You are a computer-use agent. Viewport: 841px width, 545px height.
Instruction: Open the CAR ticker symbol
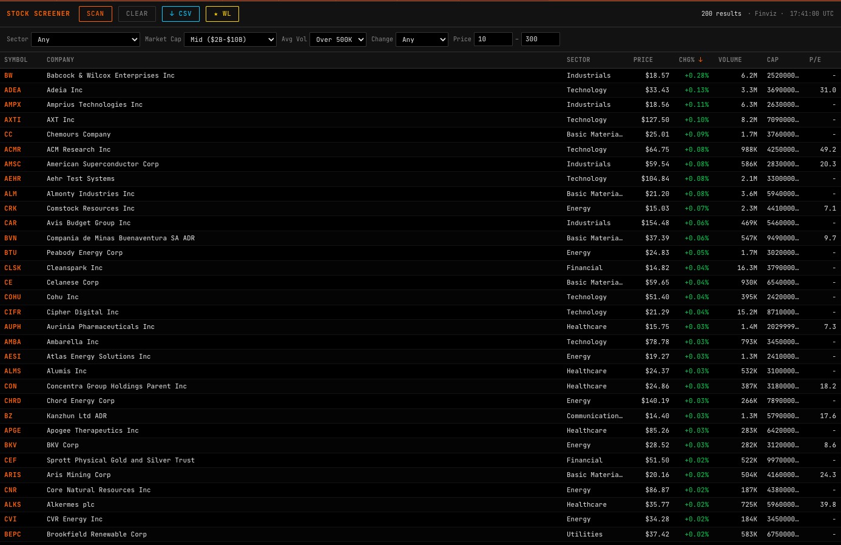pos(10,223)
